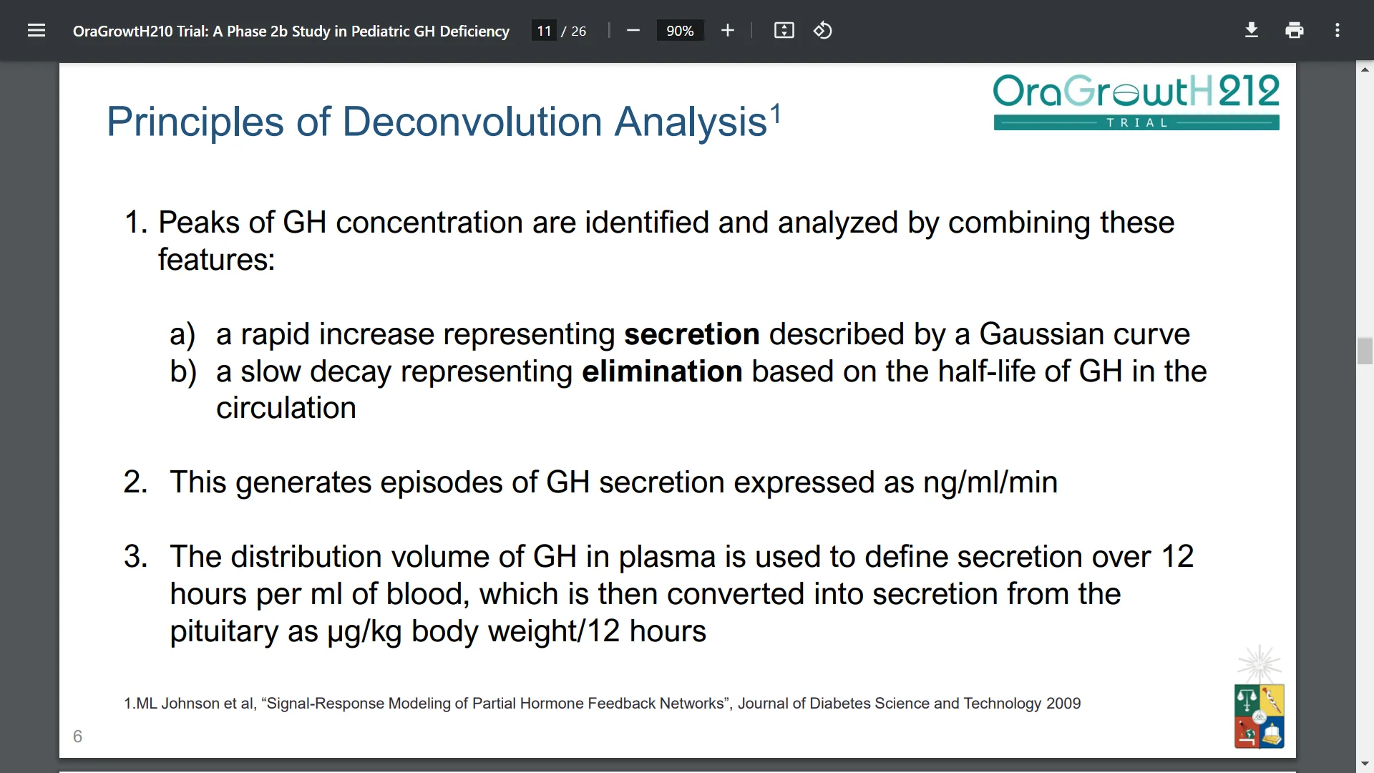Open the sidebar hamburger menu
Image resolution: width=1374 pixels, height=773 pixels.
pos(36,31)
